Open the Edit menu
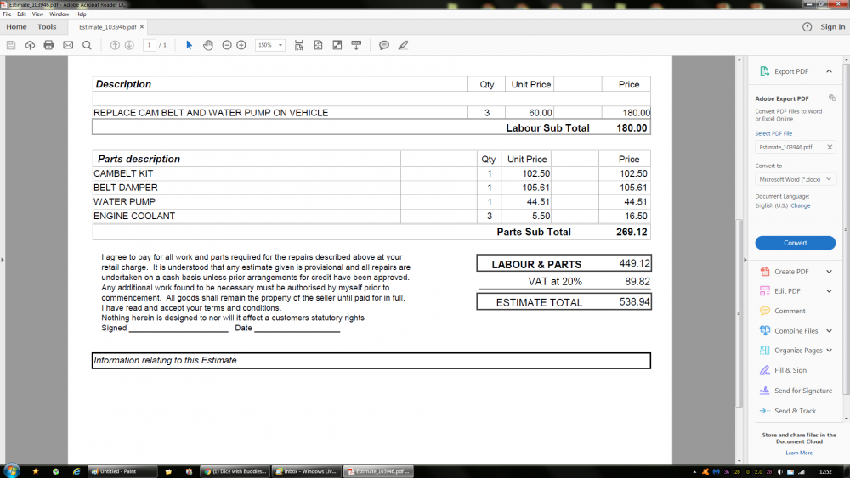Viewport: 850px width, 478px height. tap(22, 14)
